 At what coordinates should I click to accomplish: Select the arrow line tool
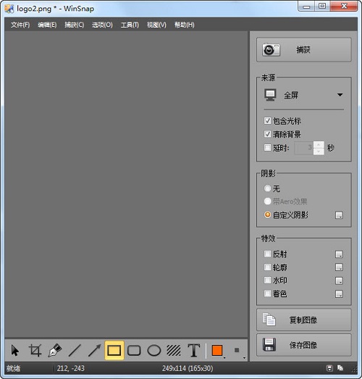[x=94, y=350]
